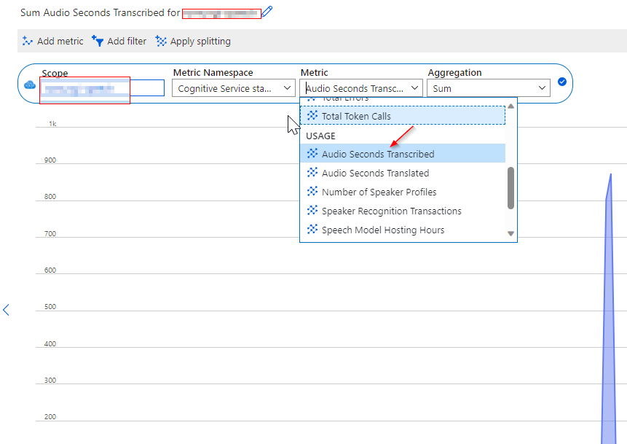Viewport: 627px width, 444px height.
Task: Click the 500 y-axis label
Action: click(x=50, y=307)
